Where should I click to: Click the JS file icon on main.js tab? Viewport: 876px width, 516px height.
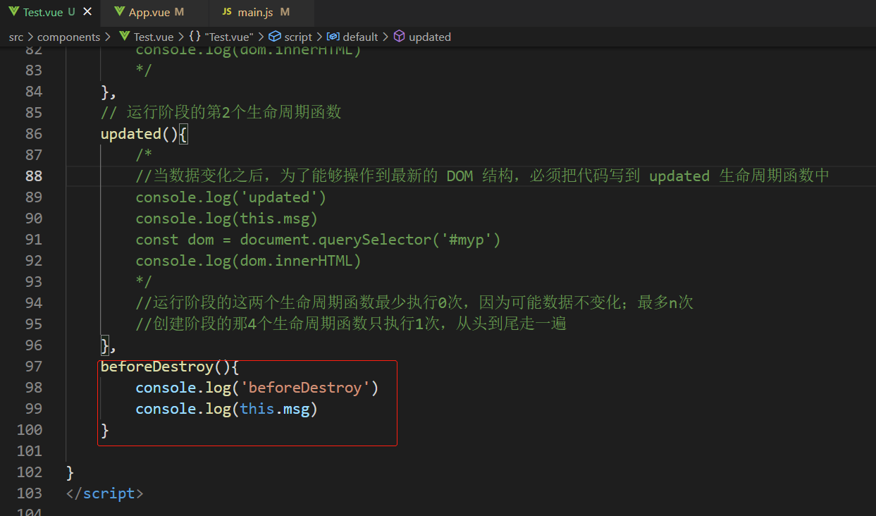[x=226, y=12]
